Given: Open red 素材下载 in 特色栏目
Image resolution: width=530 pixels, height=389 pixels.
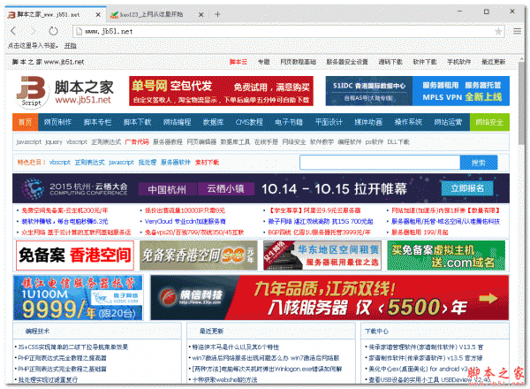Looking at the screenshot, I should (x=207, y=163).
